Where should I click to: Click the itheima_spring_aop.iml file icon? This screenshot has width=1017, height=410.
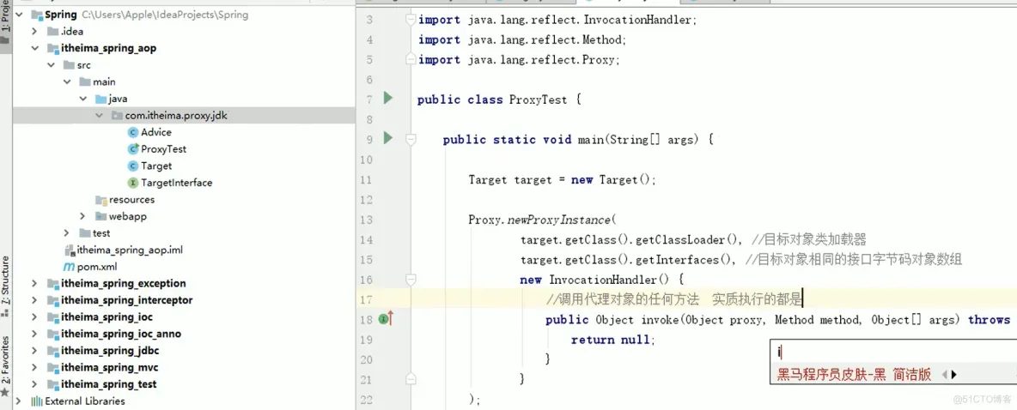coord(70,250)
